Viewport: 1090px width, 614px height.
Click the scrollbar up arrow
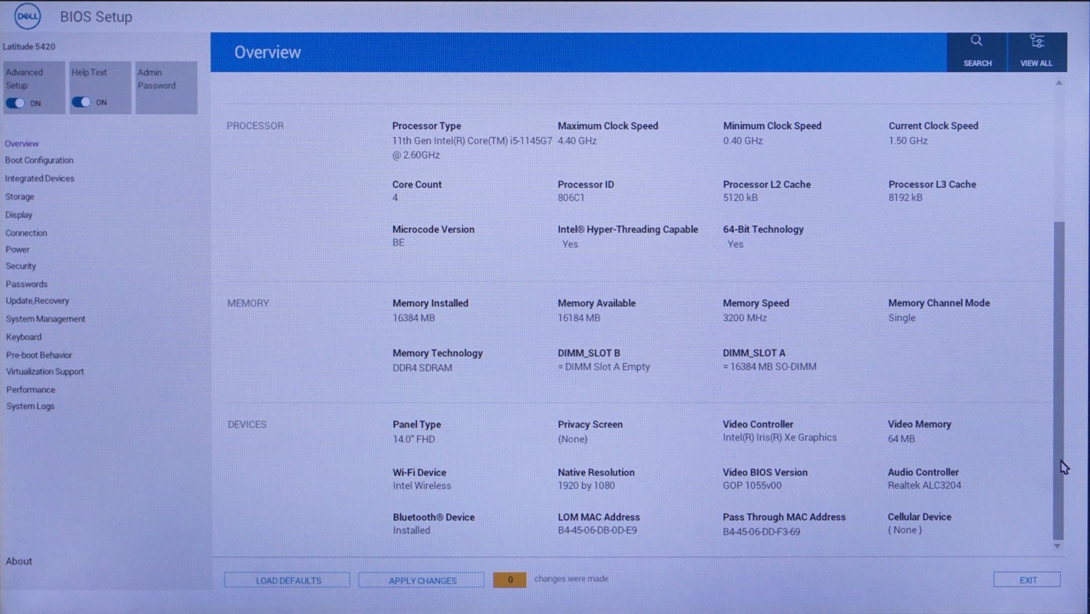tap(1059, 83)
